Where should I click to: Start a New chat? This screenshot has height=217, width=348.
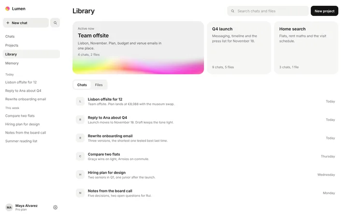click(26, 23)
